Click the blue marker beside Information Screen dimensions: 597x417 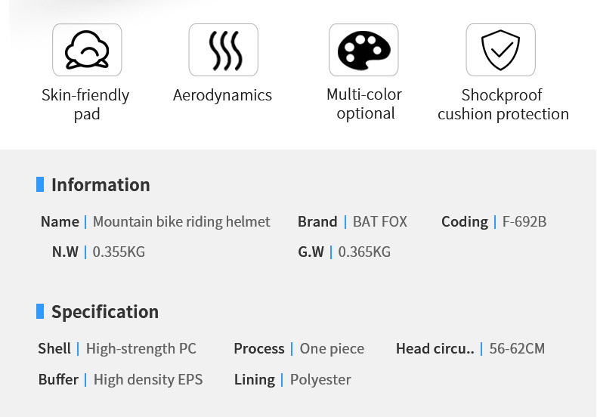40,184
